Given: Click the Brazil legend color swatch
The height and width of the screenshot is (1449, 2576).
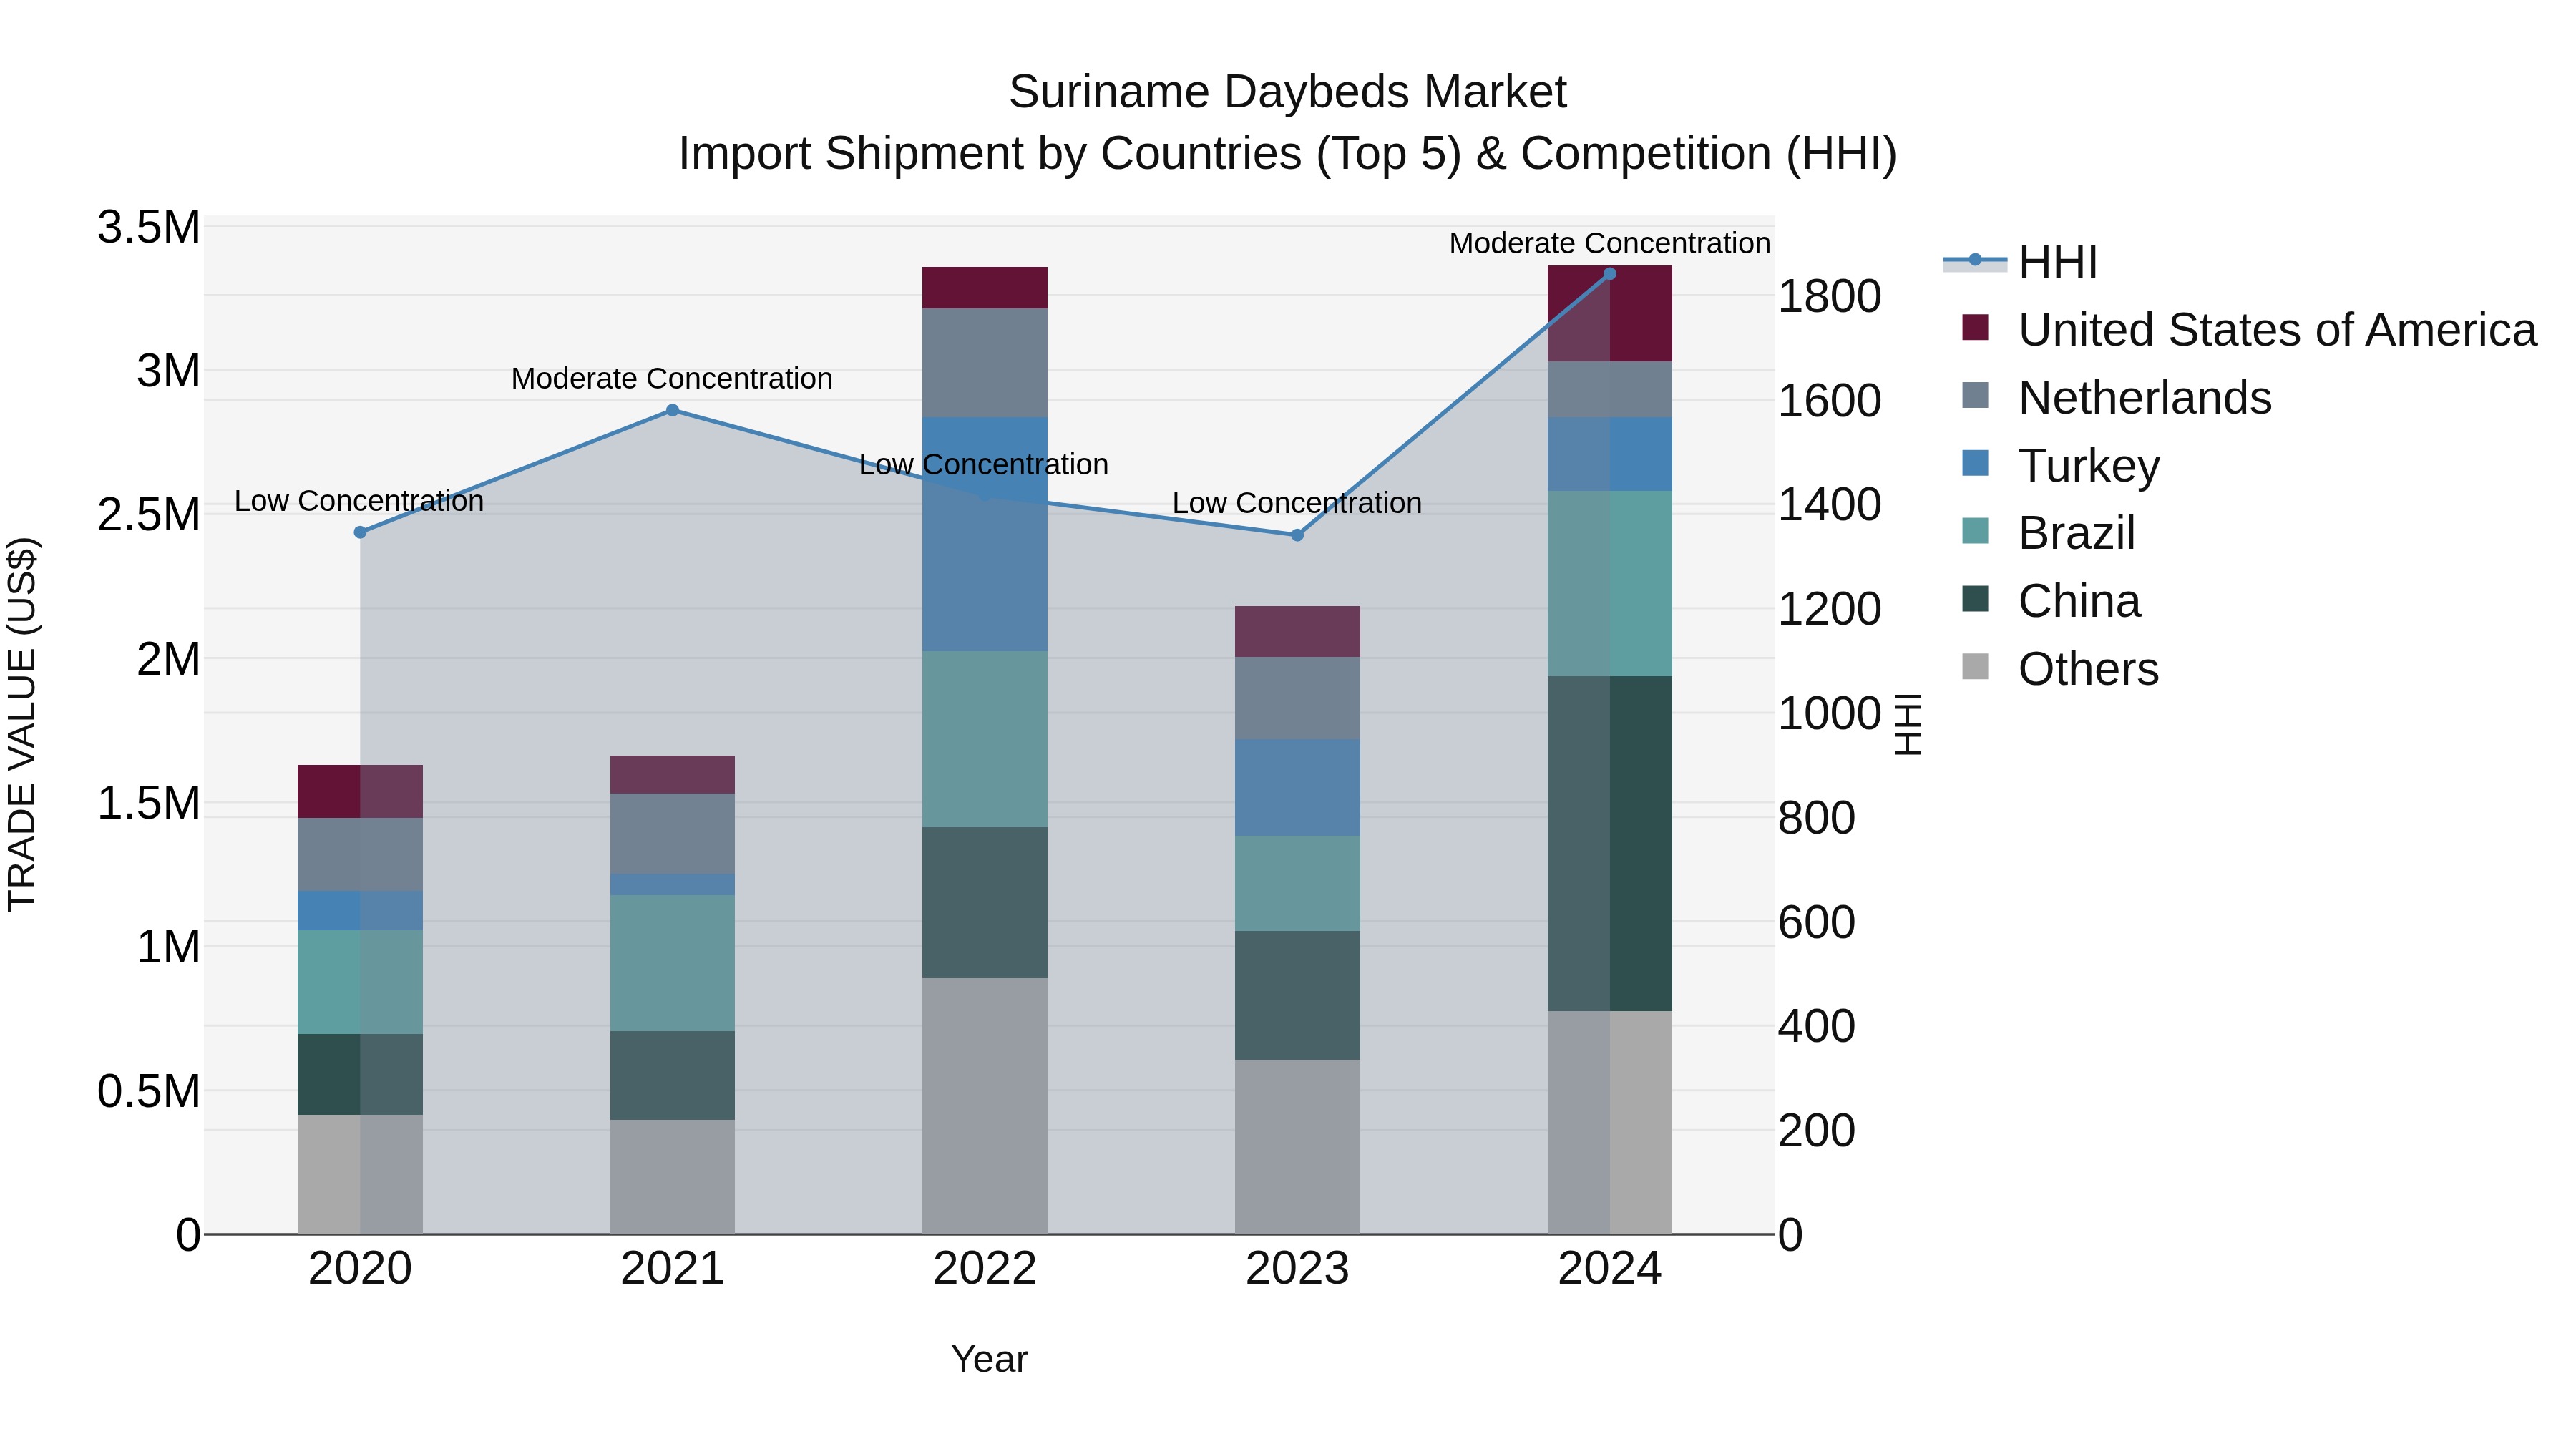Looking at the screenshot, I should [x=1975, y=530].
